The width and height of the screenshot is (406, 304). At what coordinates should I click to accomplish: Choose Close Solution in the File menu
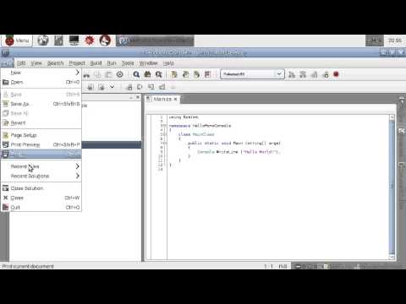coord(41,188)
